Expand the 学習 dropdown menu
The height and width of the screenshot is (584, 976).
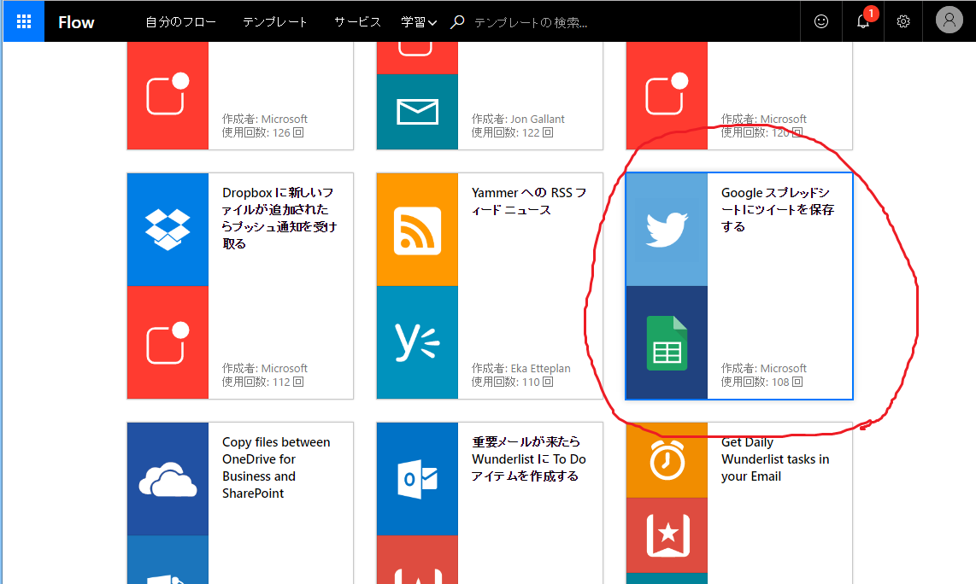click(418, 22)
